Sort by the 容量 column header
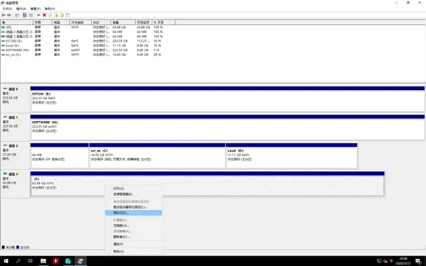This screenshot has height=266, width=426. point(123,23)
